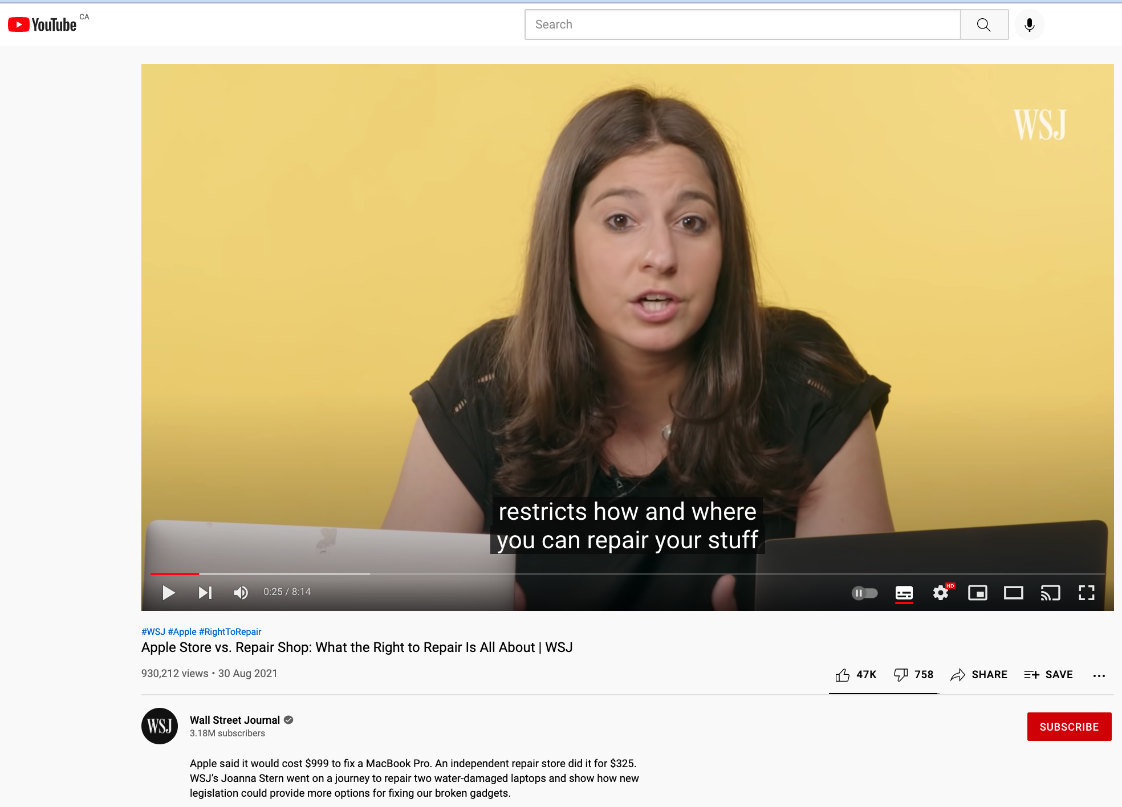Screen dimensions: 1122x807
Task: Play the video with the play button
Action: coord(168,593)
